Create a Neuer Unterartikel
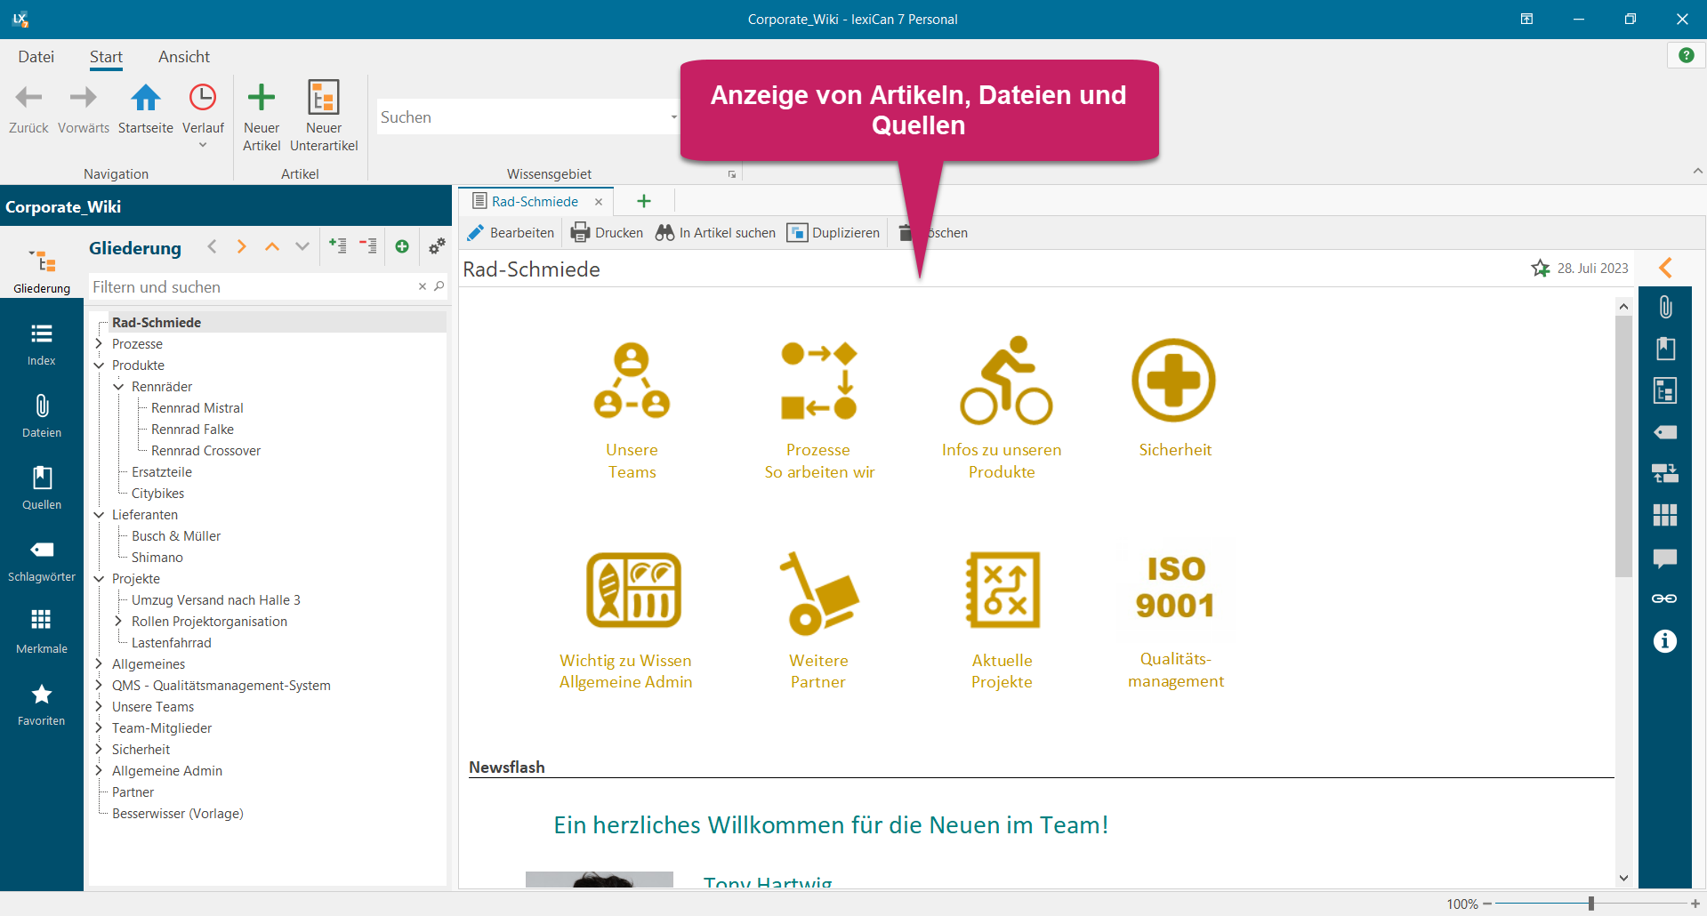The width and height of the screenshot is (1707, 916). (324, 97)
